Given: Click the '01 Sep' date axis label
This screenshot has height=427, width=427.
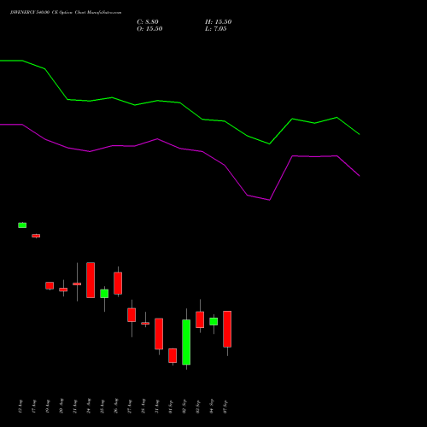Looking at the screenshot, I should pos(171,407).
